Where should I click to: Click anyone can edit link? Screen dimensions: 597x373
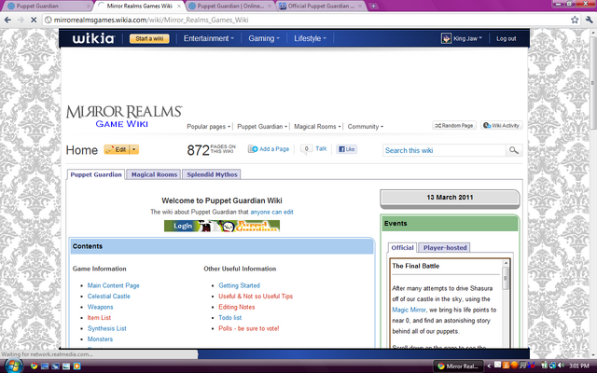click(x=271, y=212)
